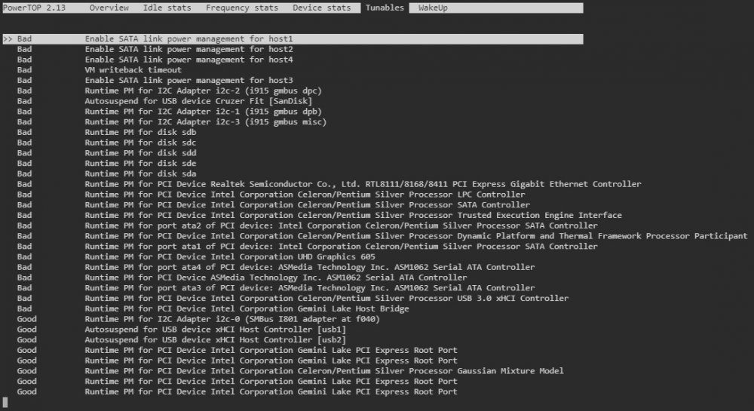Select the SATA link power management host2 row

tap(155, 50)
